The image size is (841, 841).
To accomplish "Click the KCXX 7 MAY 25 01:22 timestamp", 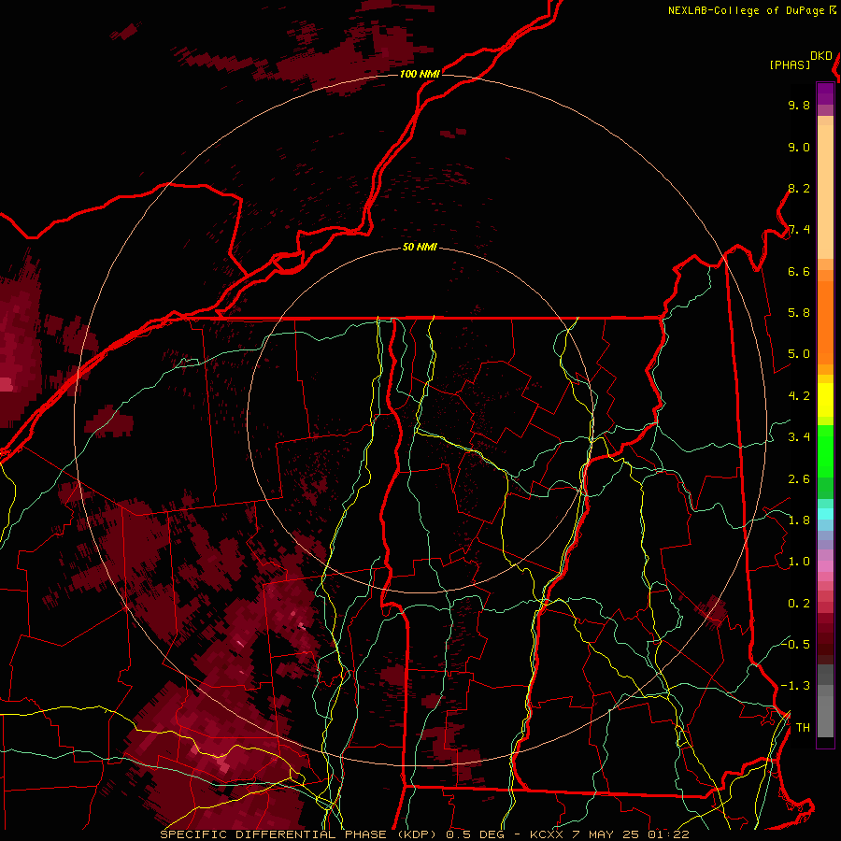I will coord(609,834).
